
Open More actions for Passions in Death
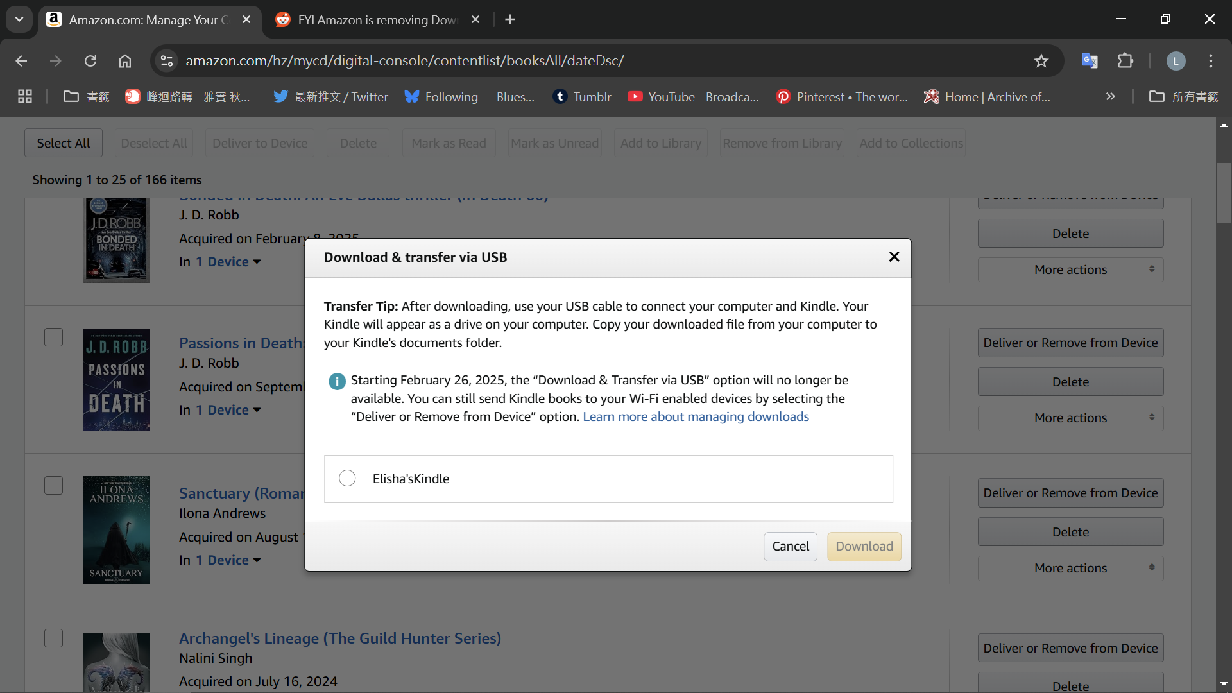coord(1070,418)
